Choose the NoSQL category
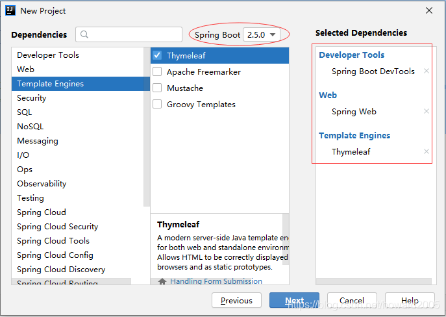Image resolution: width=446 pixels, height=317 pixels. [78, 126]
